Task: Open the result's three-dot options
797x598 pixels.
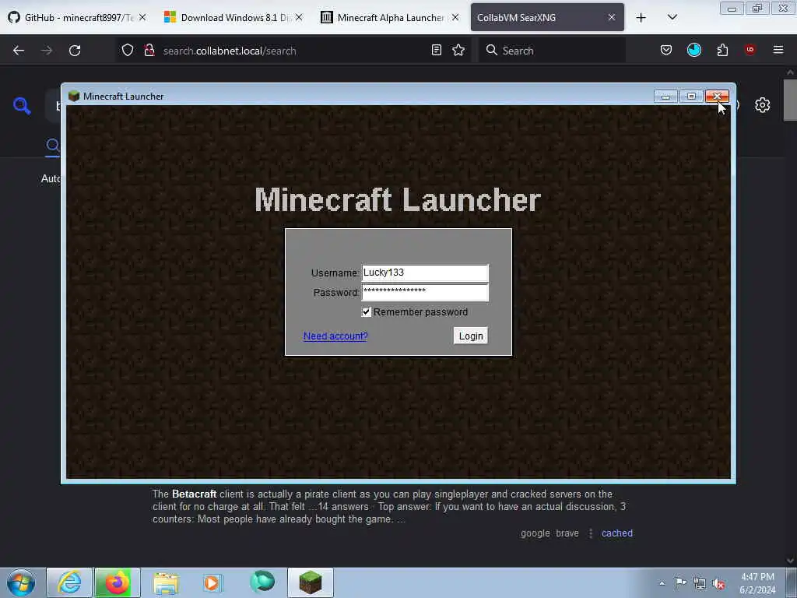Action: [591, 533]
